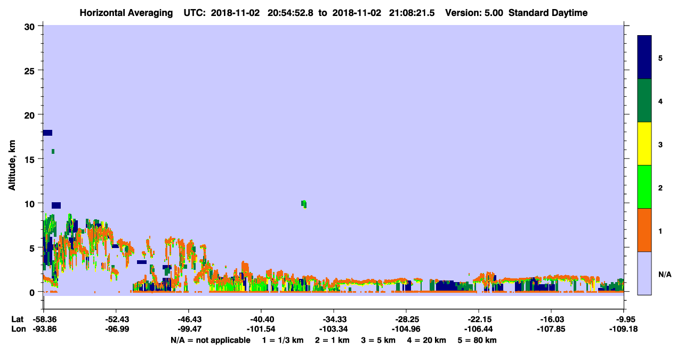Click 'Version: 5.00' in the title
Viewport: 693px width, 355px height.
click(x=474, y=13)
